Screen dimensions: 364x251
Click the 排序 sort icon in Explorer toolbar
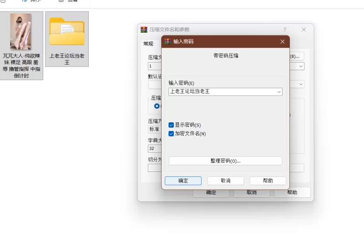pyautogui.click(x=25, y=1)
